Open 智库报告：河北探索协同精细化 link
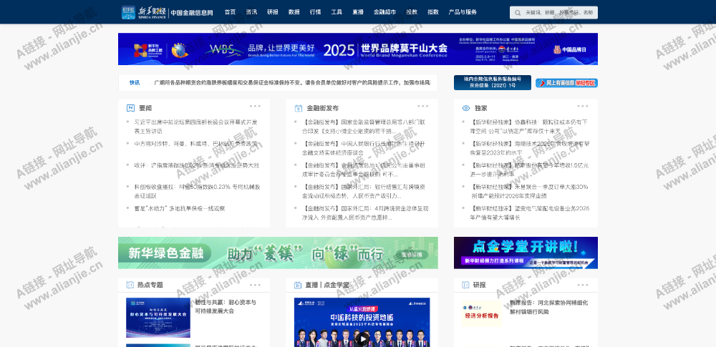The width and height of the screenshot is (716, 347). tap(548, 307)
